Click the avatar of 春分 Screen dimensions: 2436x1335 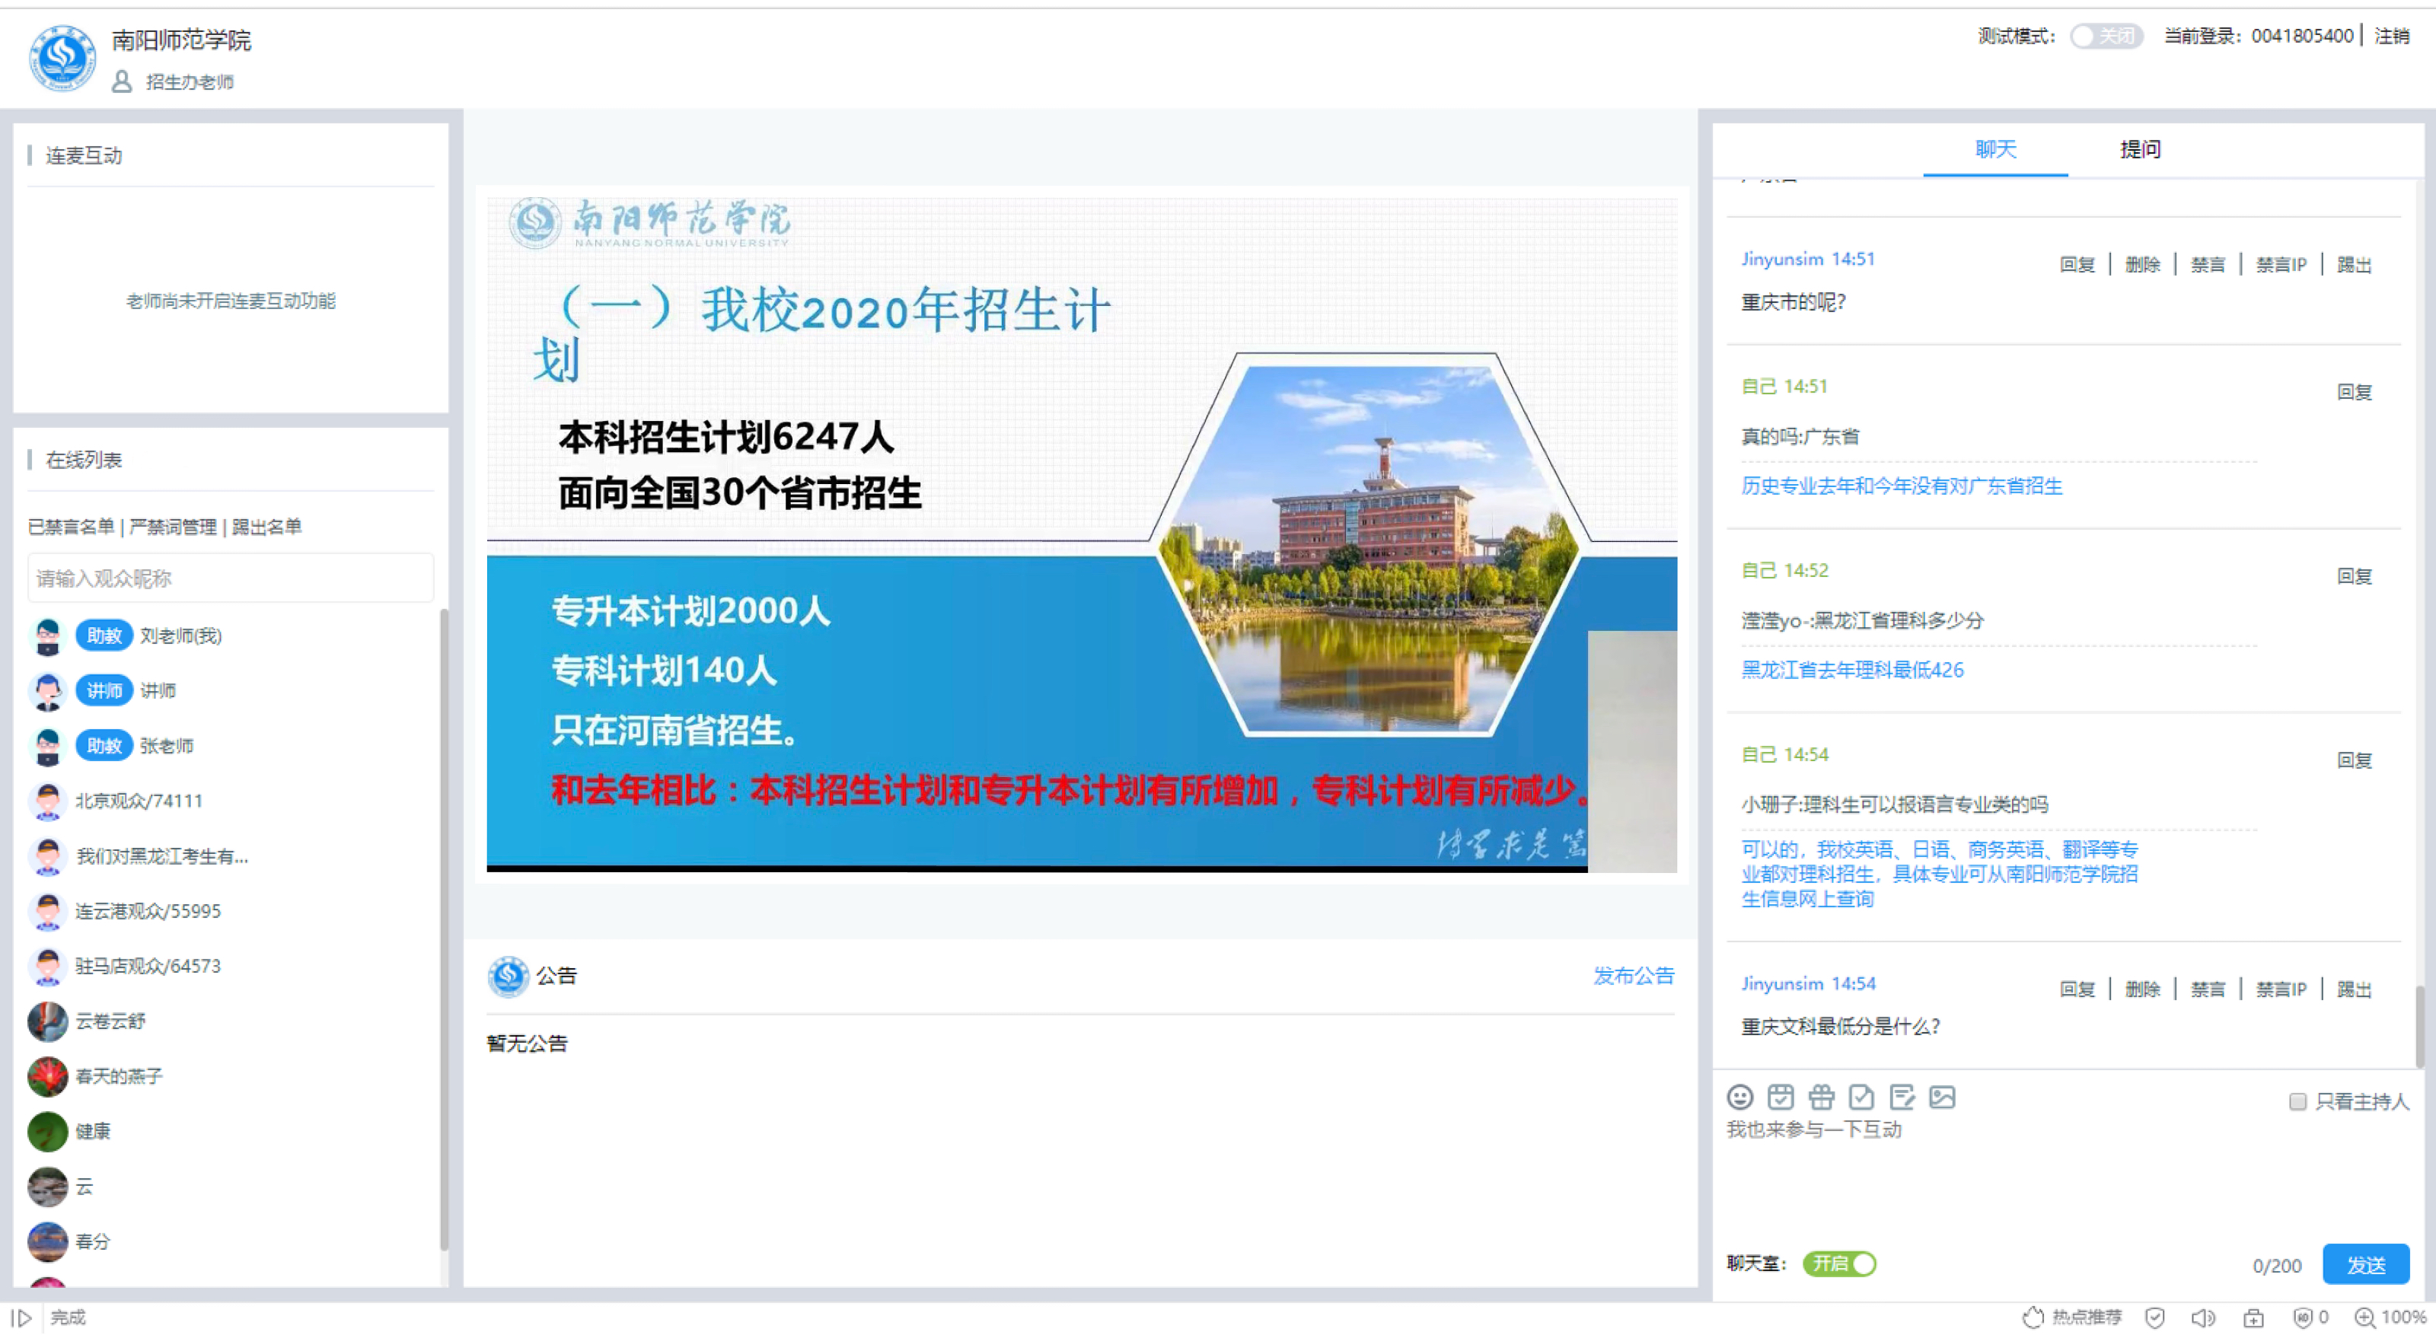[x=47, y=1241]
